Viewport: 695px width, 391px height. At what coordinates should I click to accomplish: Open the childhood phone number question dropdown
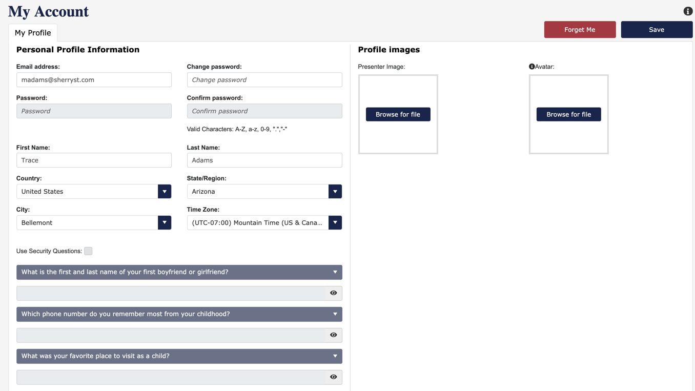335,314
